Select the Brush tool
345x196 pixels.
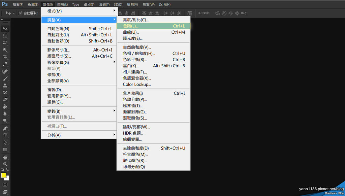click(5, 78)
